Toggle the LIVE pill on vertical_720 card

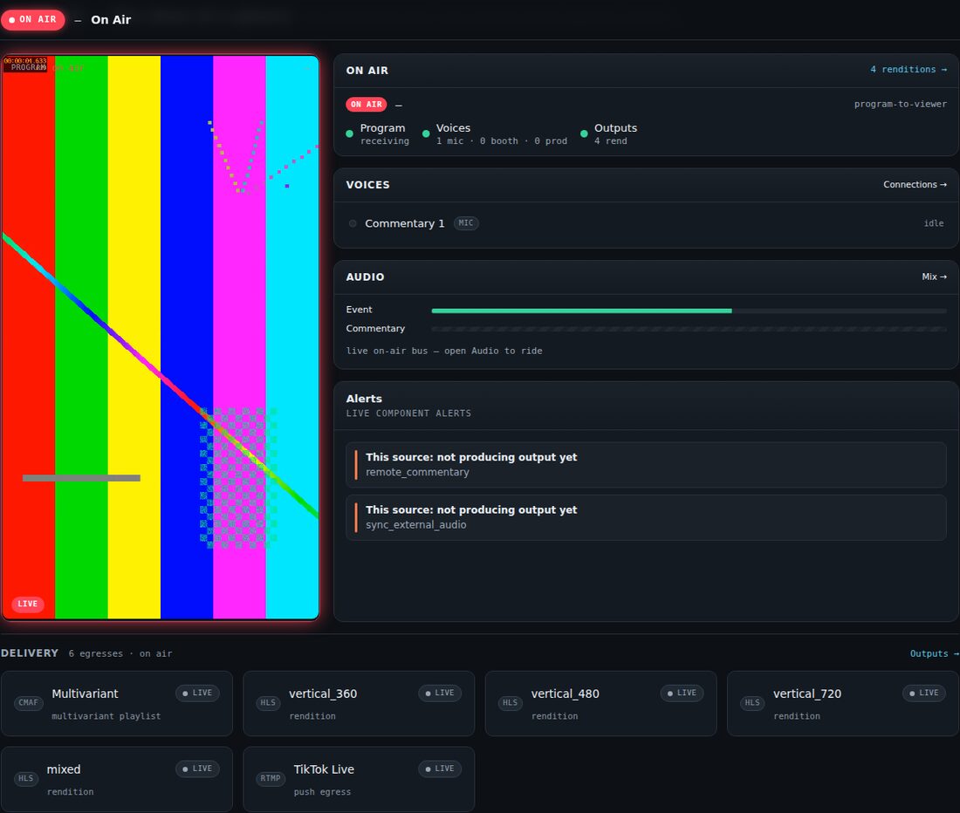tap(924, 693)
